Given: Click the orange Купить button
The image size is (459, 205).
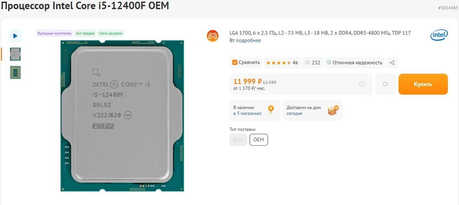Looking at the screenshot, I should click(423, 84).
